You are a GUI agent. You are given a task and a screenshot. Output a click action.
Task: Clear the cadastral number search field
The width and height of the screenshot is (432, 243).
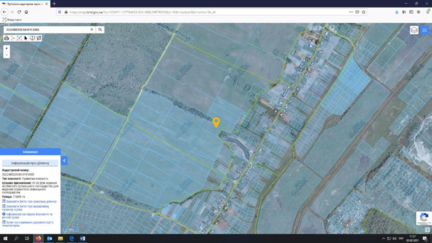(91, 30)
